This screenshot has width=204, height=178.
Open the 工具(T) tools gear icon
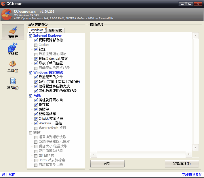[13, 66]
